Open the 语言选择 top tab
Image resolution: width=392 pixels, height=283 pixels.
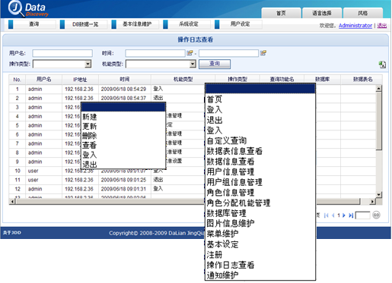pos(322,13)
